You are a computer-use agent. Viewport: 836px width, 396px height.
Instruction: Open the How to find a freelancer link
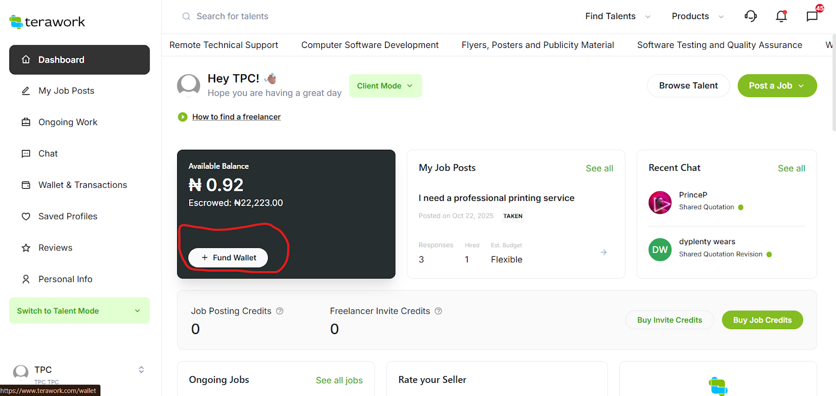tap(236, 117)
